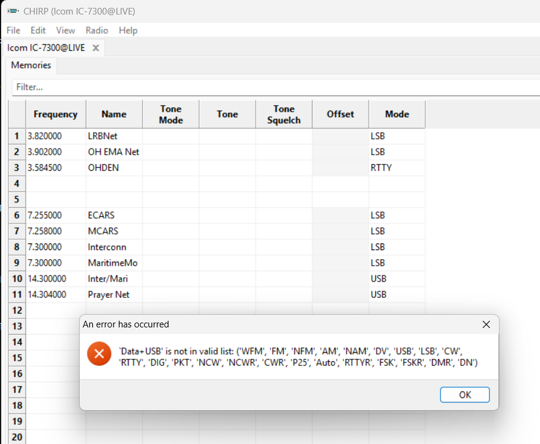The width and height of the screenshot is (540, 444).
Task: Select row header 18
Action: pos(17,406)
